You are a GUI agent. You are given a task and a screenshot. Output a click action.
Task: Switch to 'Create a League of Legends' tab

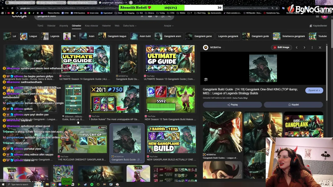20,3
